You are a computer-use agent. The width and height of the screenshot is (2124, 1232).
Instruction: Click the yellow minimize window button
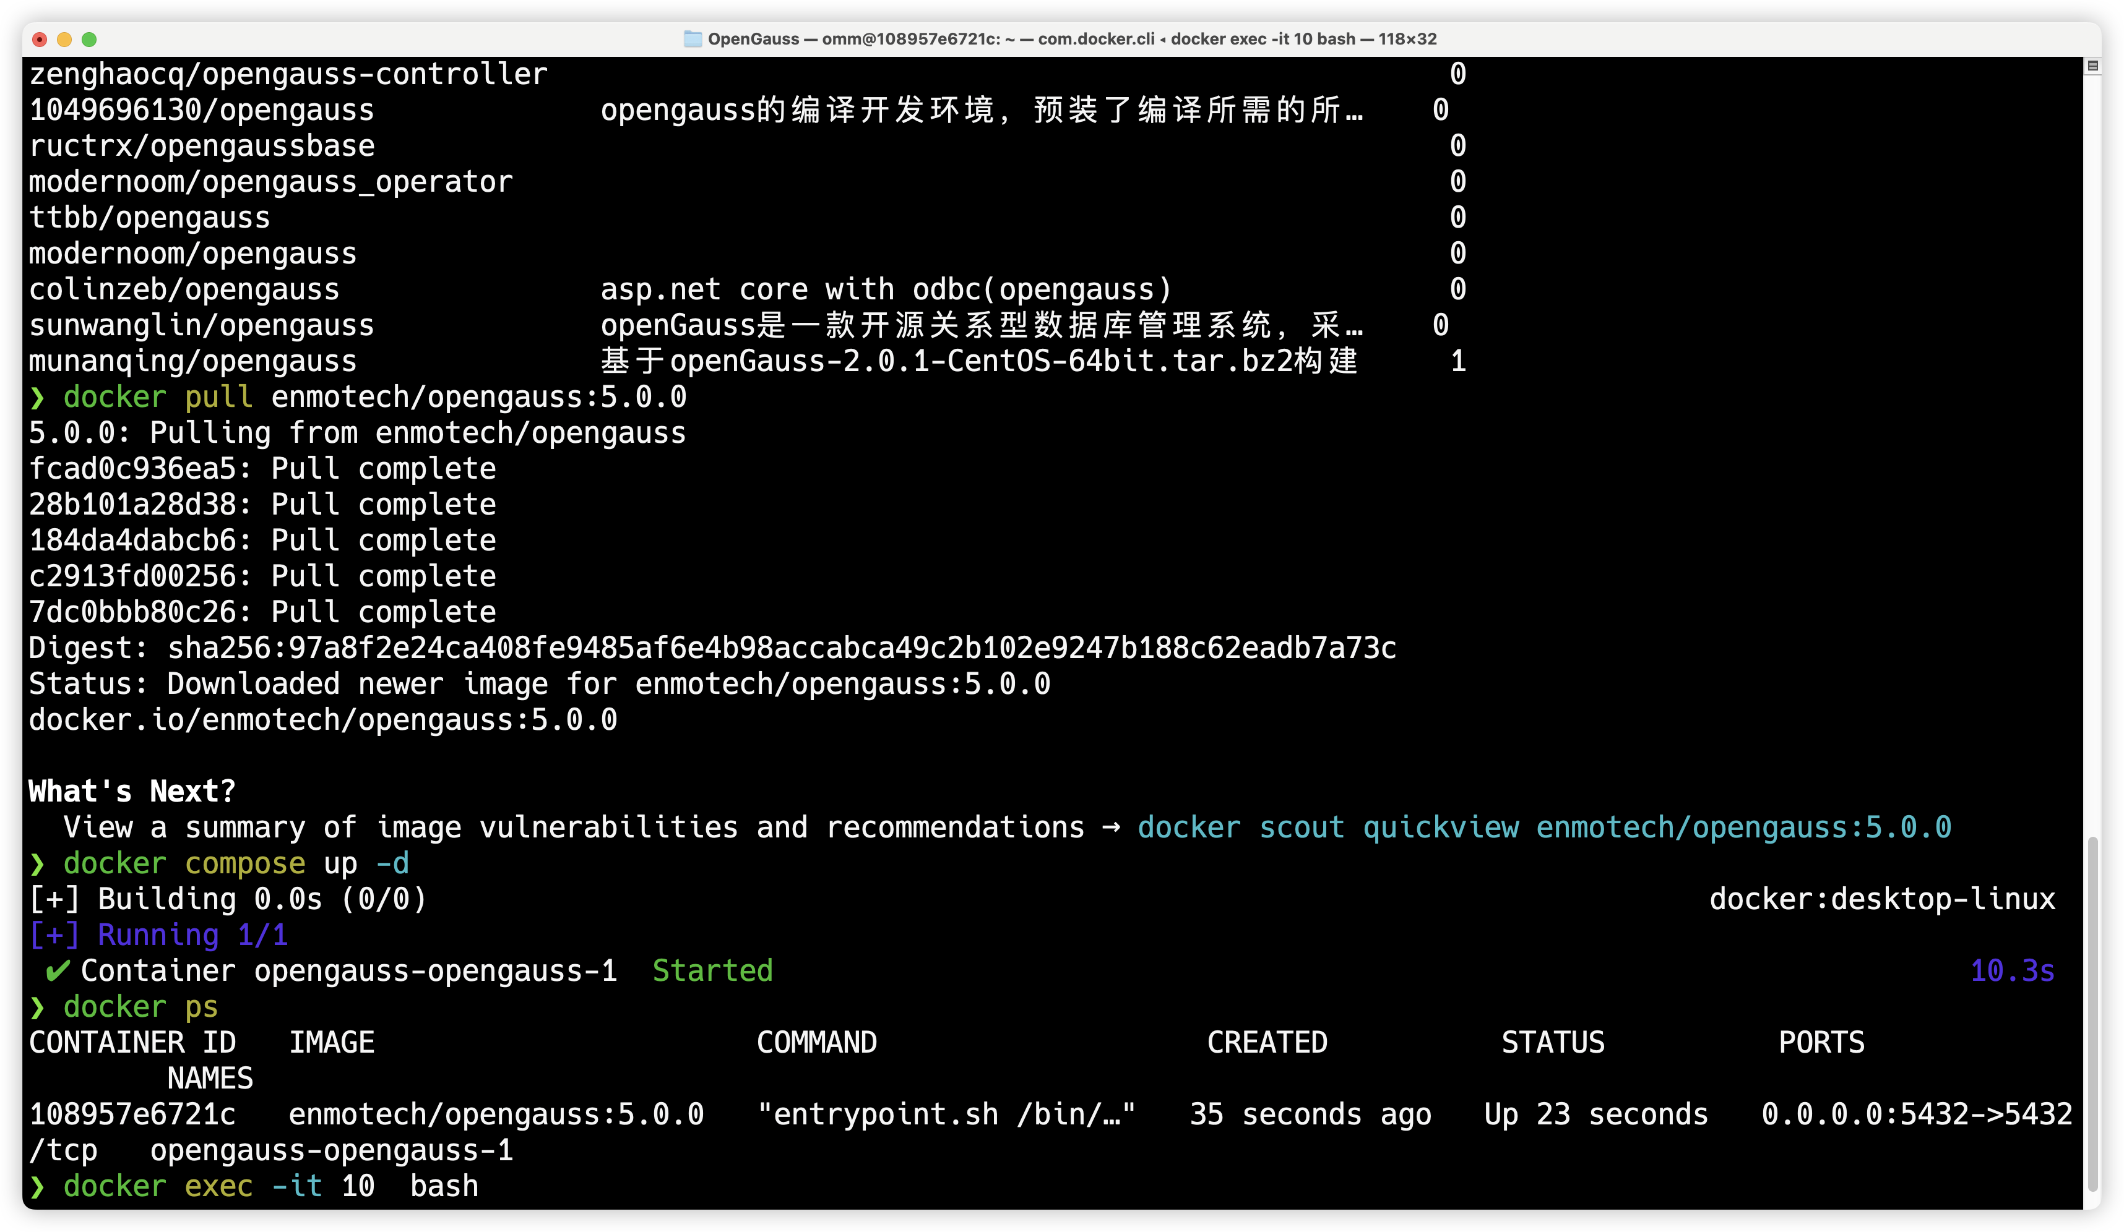click(x=64, y=39)
